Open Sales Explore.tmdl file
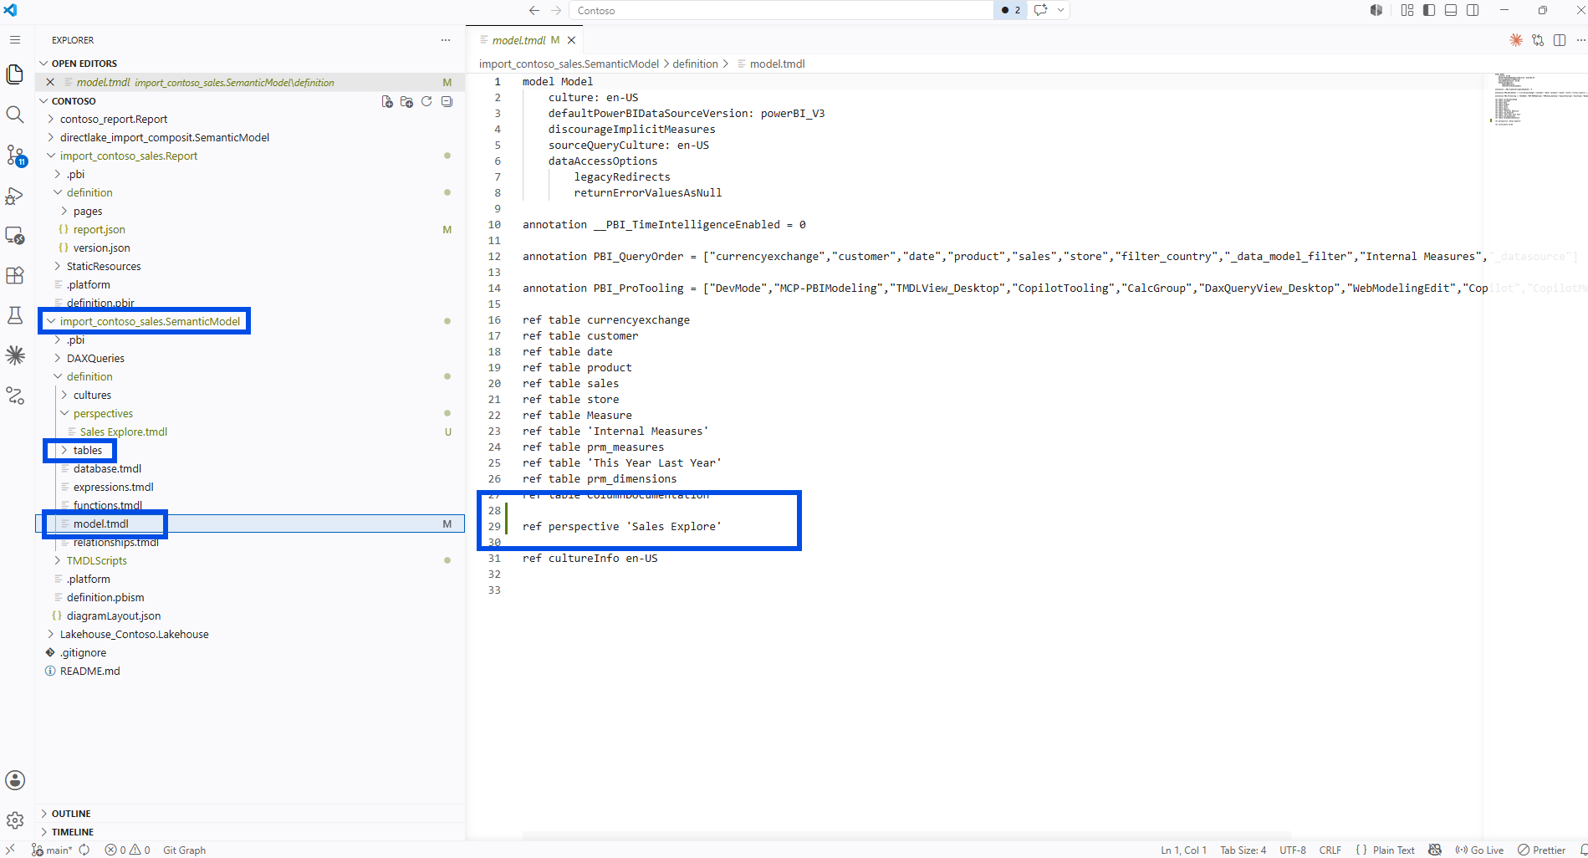Screen dimensions: 1588x858 pyautogui.click(x=124, y=432)
